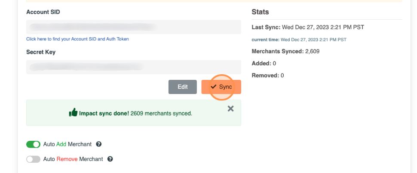
Task: Enable the Auto Remove Merchant switch
Action: (x=33, y=159)
